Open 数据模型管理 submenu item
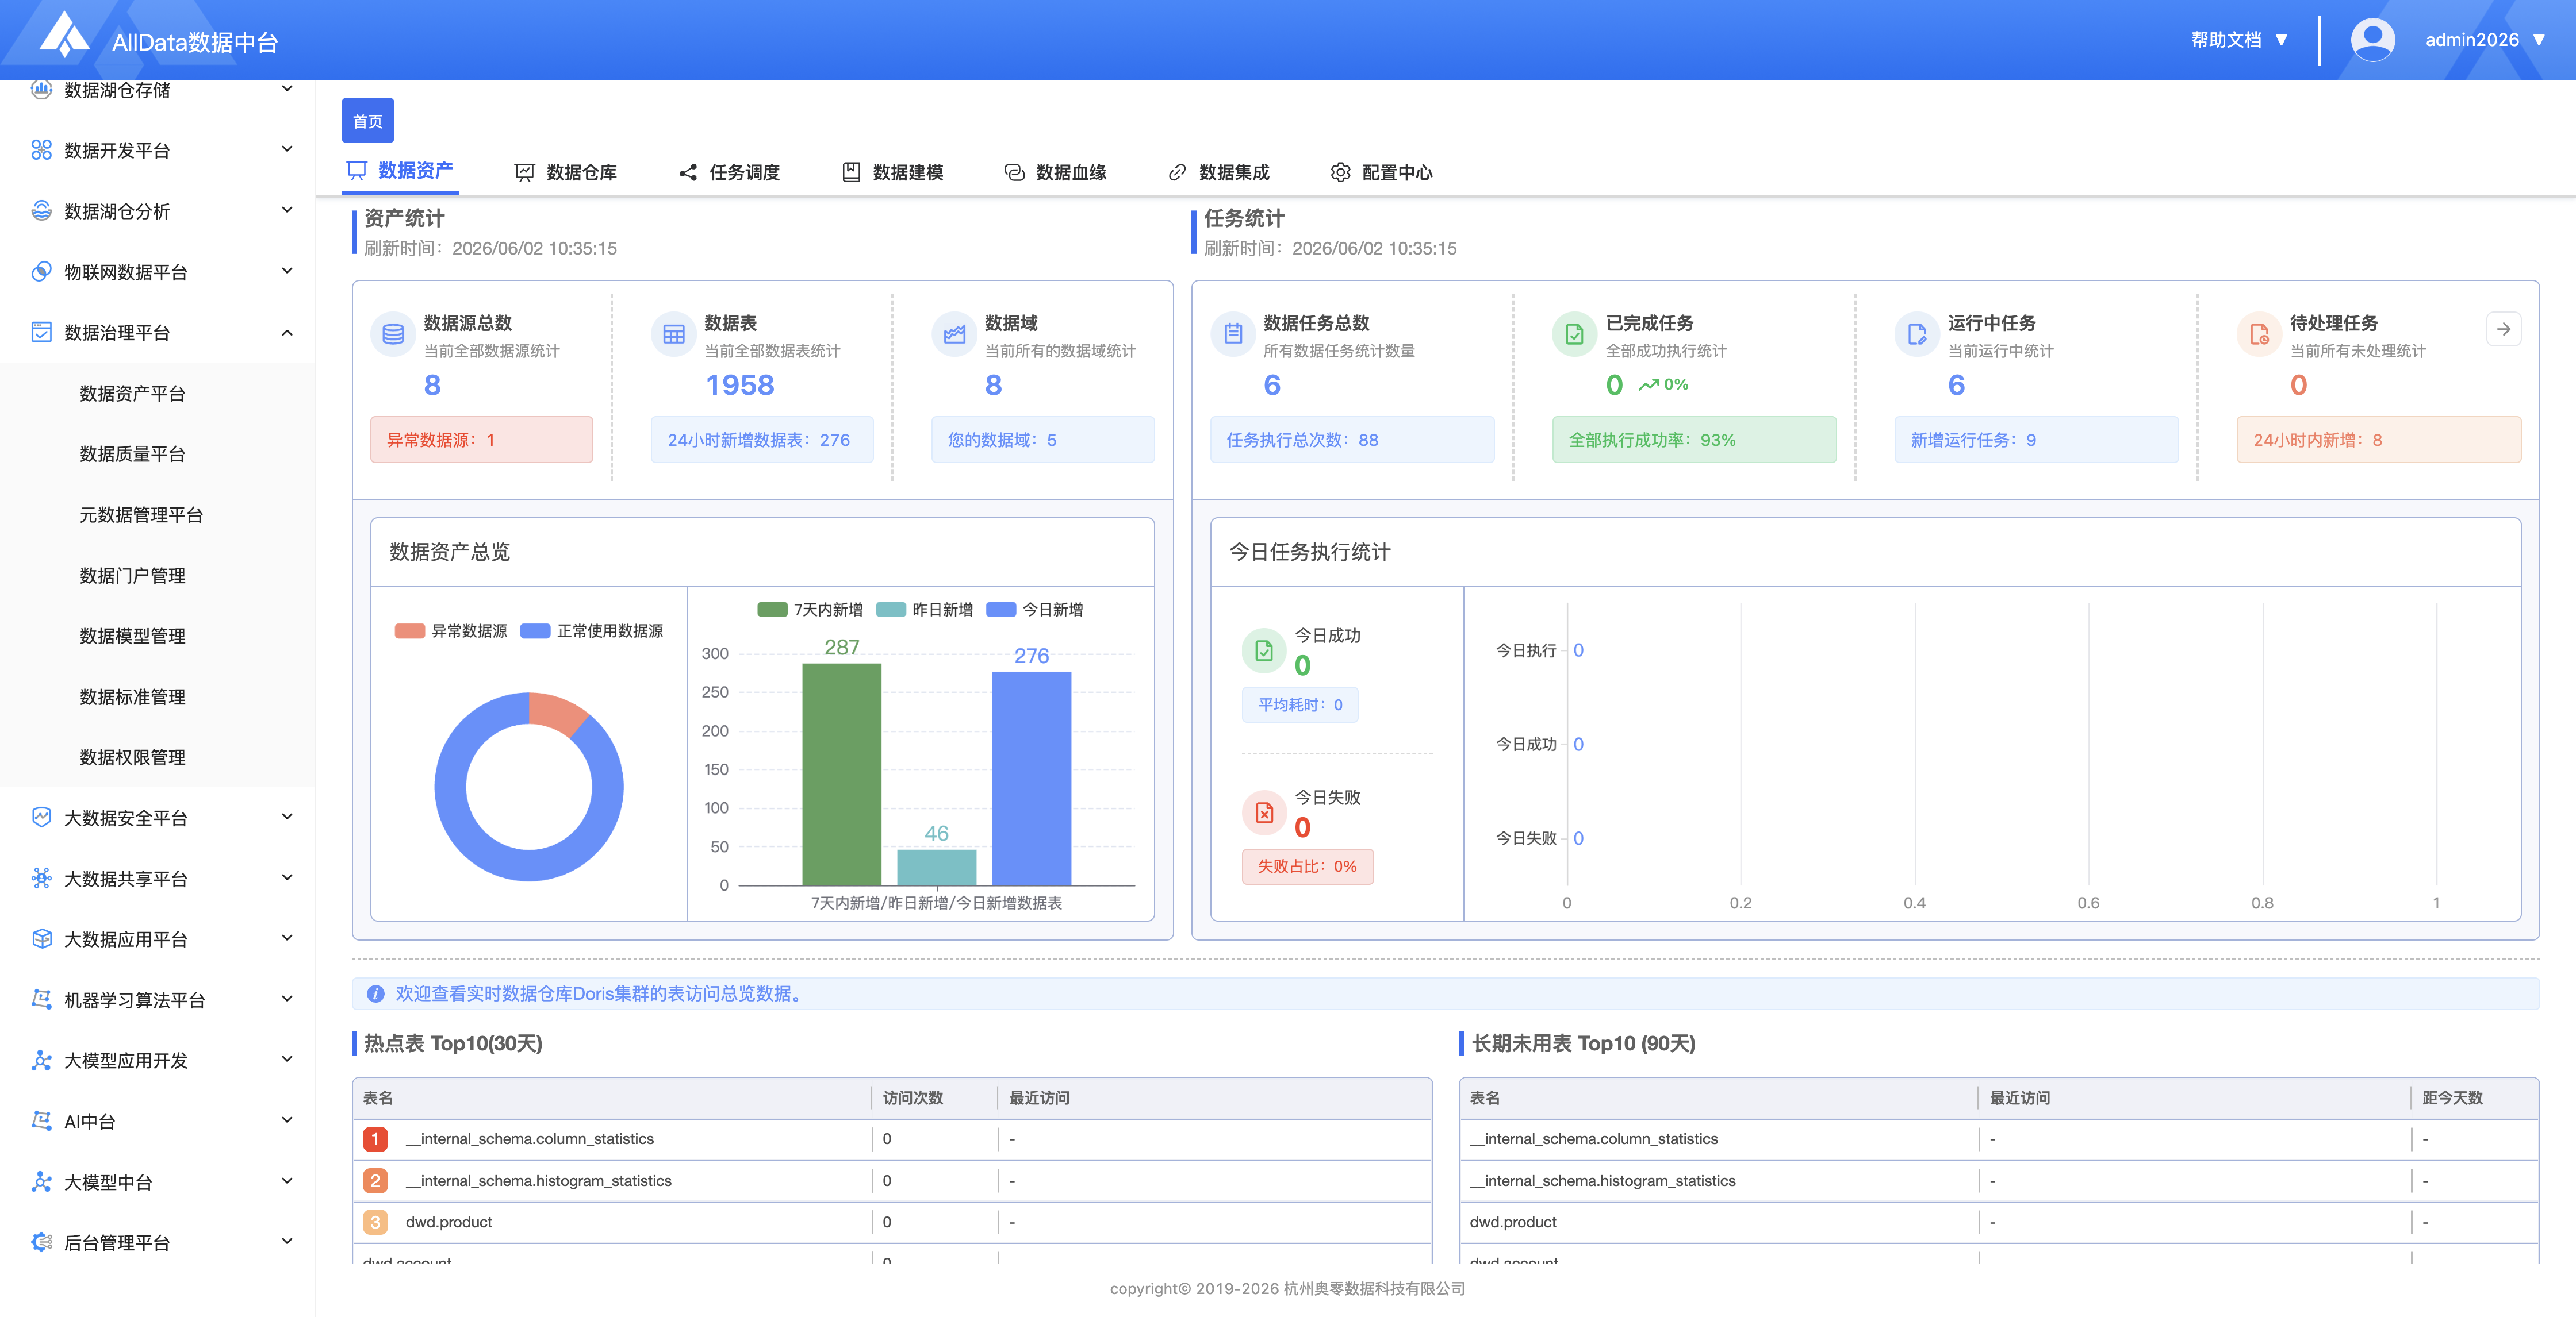2576x1317 pixels. click(x=132, y=636)
